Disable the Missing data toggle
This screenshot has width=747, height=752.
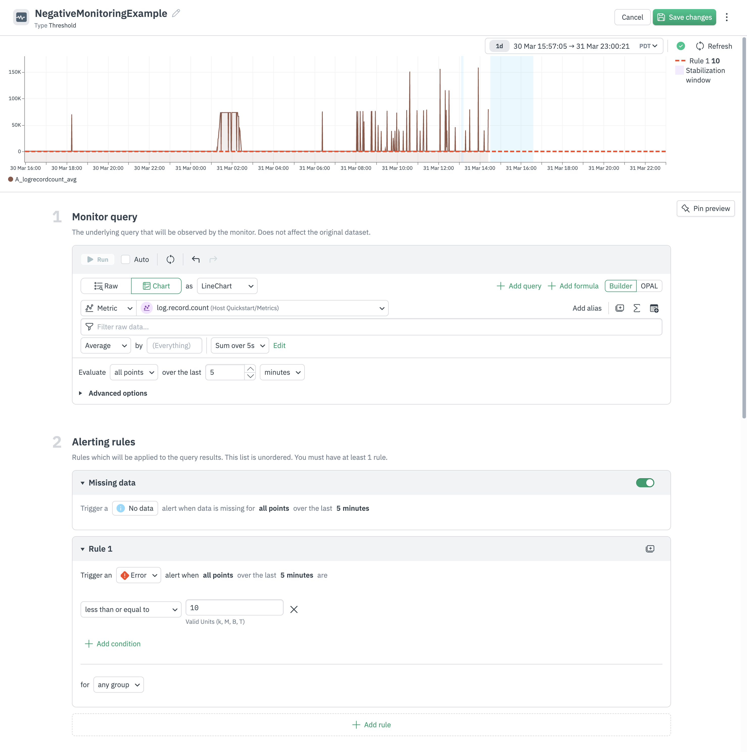pyautogui.click(x=645, y=483)
